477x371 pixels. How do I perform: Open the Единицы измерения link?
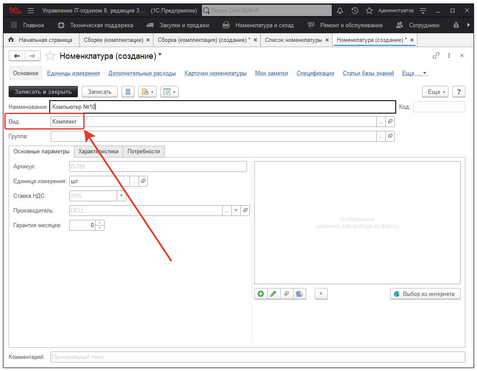click(x=74, y=73)
